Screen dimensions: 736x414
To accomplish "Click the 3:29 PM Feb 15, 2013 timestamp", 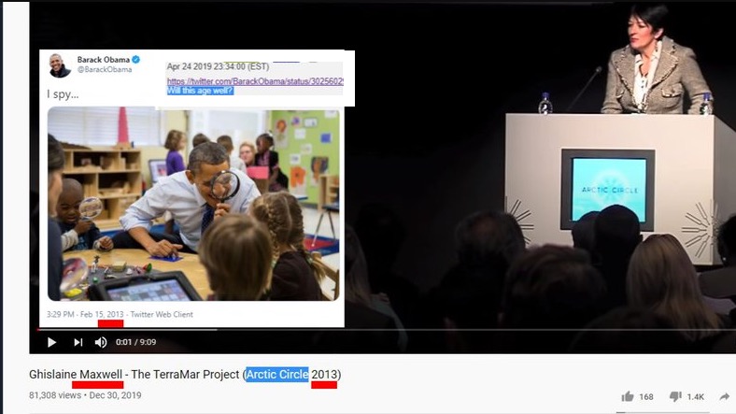I will (x=85, y=315).
